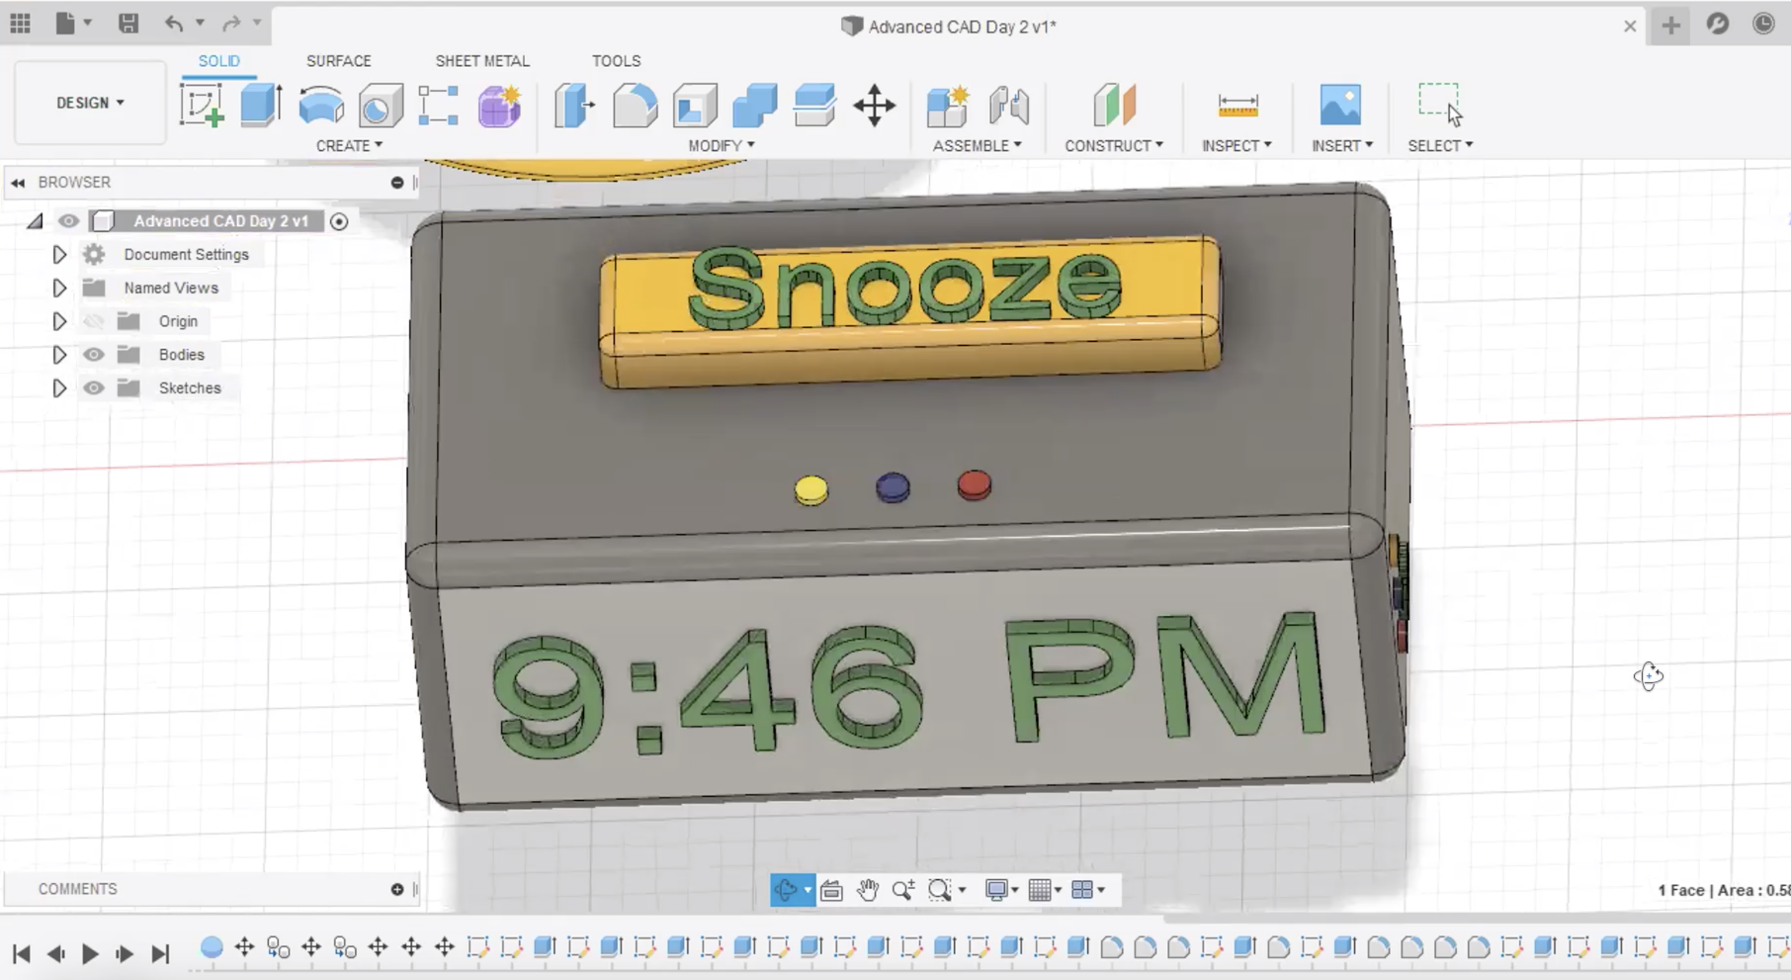Show the hidden Origin folder

pyautogui.click(x=93, y=321)
